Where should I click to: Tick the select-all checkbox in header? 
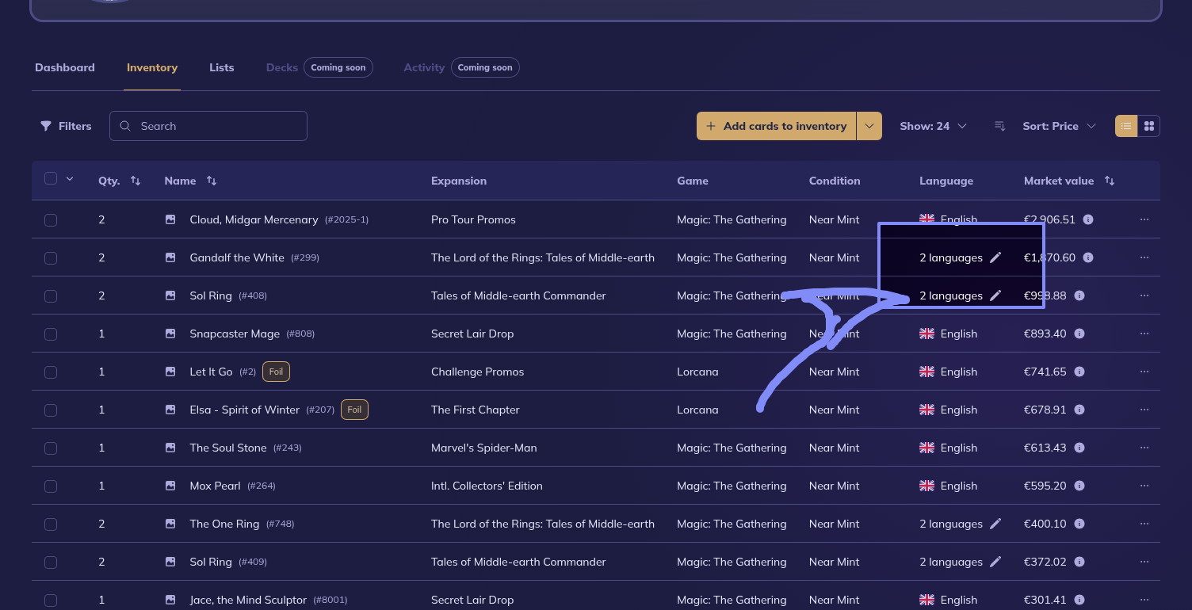pos(51,179)
